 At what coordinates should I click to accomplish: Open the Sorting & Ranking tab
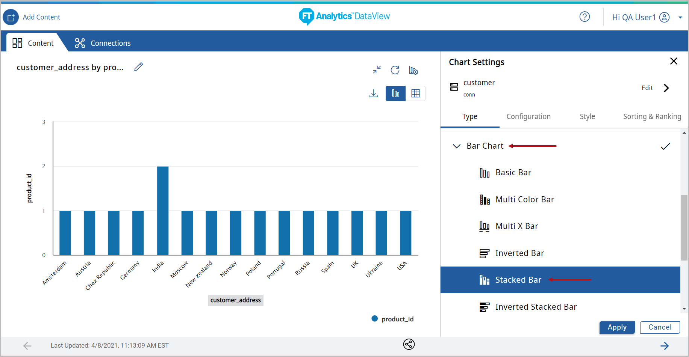652,116
